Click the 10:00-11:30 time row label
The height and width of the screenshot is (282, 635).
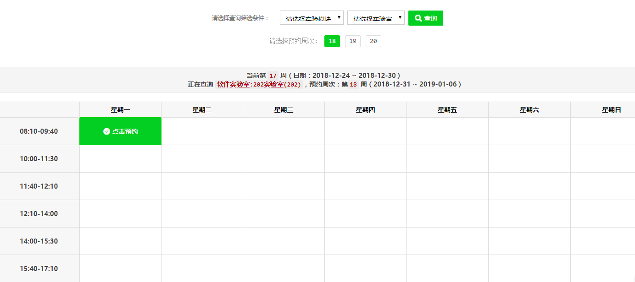[x=39, y=159]
